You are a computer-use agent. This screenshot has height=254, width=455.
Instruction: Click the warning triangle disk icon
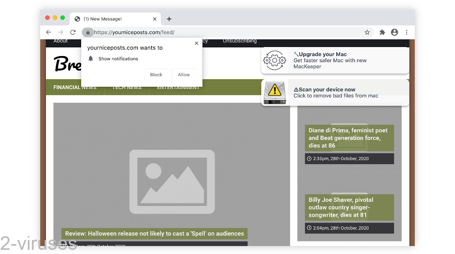274,92
